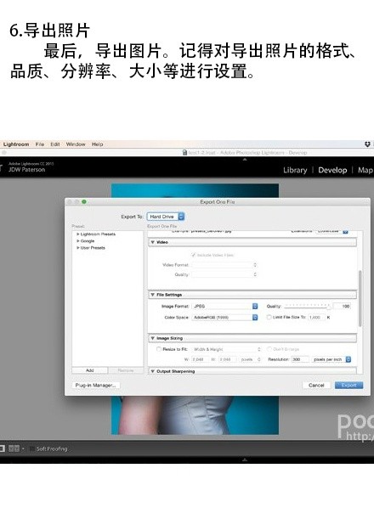The image size is (374, 519).
Task: Click the Quality value field showing 100
Action: pos(342,306)
